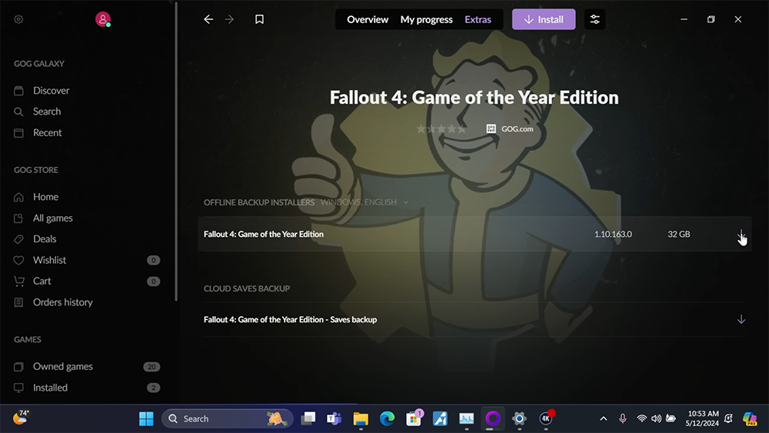Screen dimensions: 769x433
Task: Open Wi-Fi network settings in tray
Action: [x=641, y=419]
